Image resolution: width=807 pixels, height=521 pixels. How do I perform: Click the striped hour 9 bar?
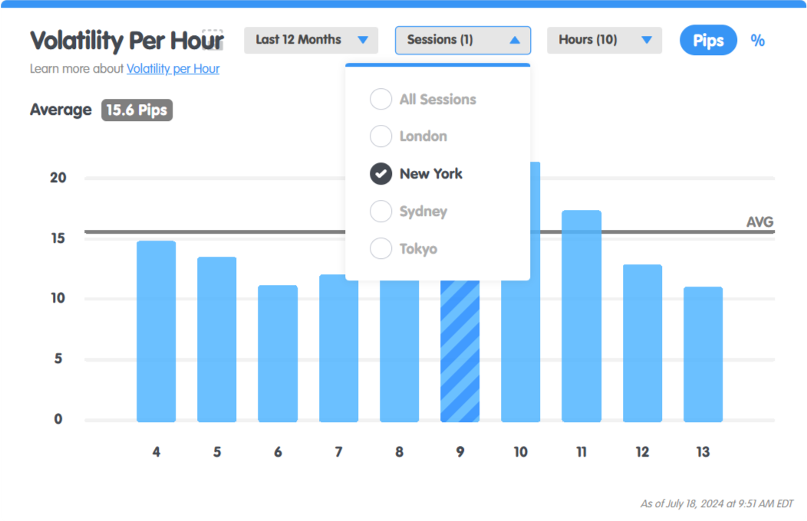[460, 352]
